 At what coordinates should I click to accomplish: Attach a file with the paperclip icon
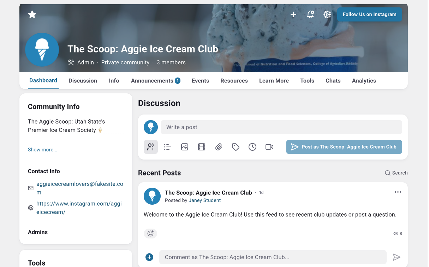219,147
